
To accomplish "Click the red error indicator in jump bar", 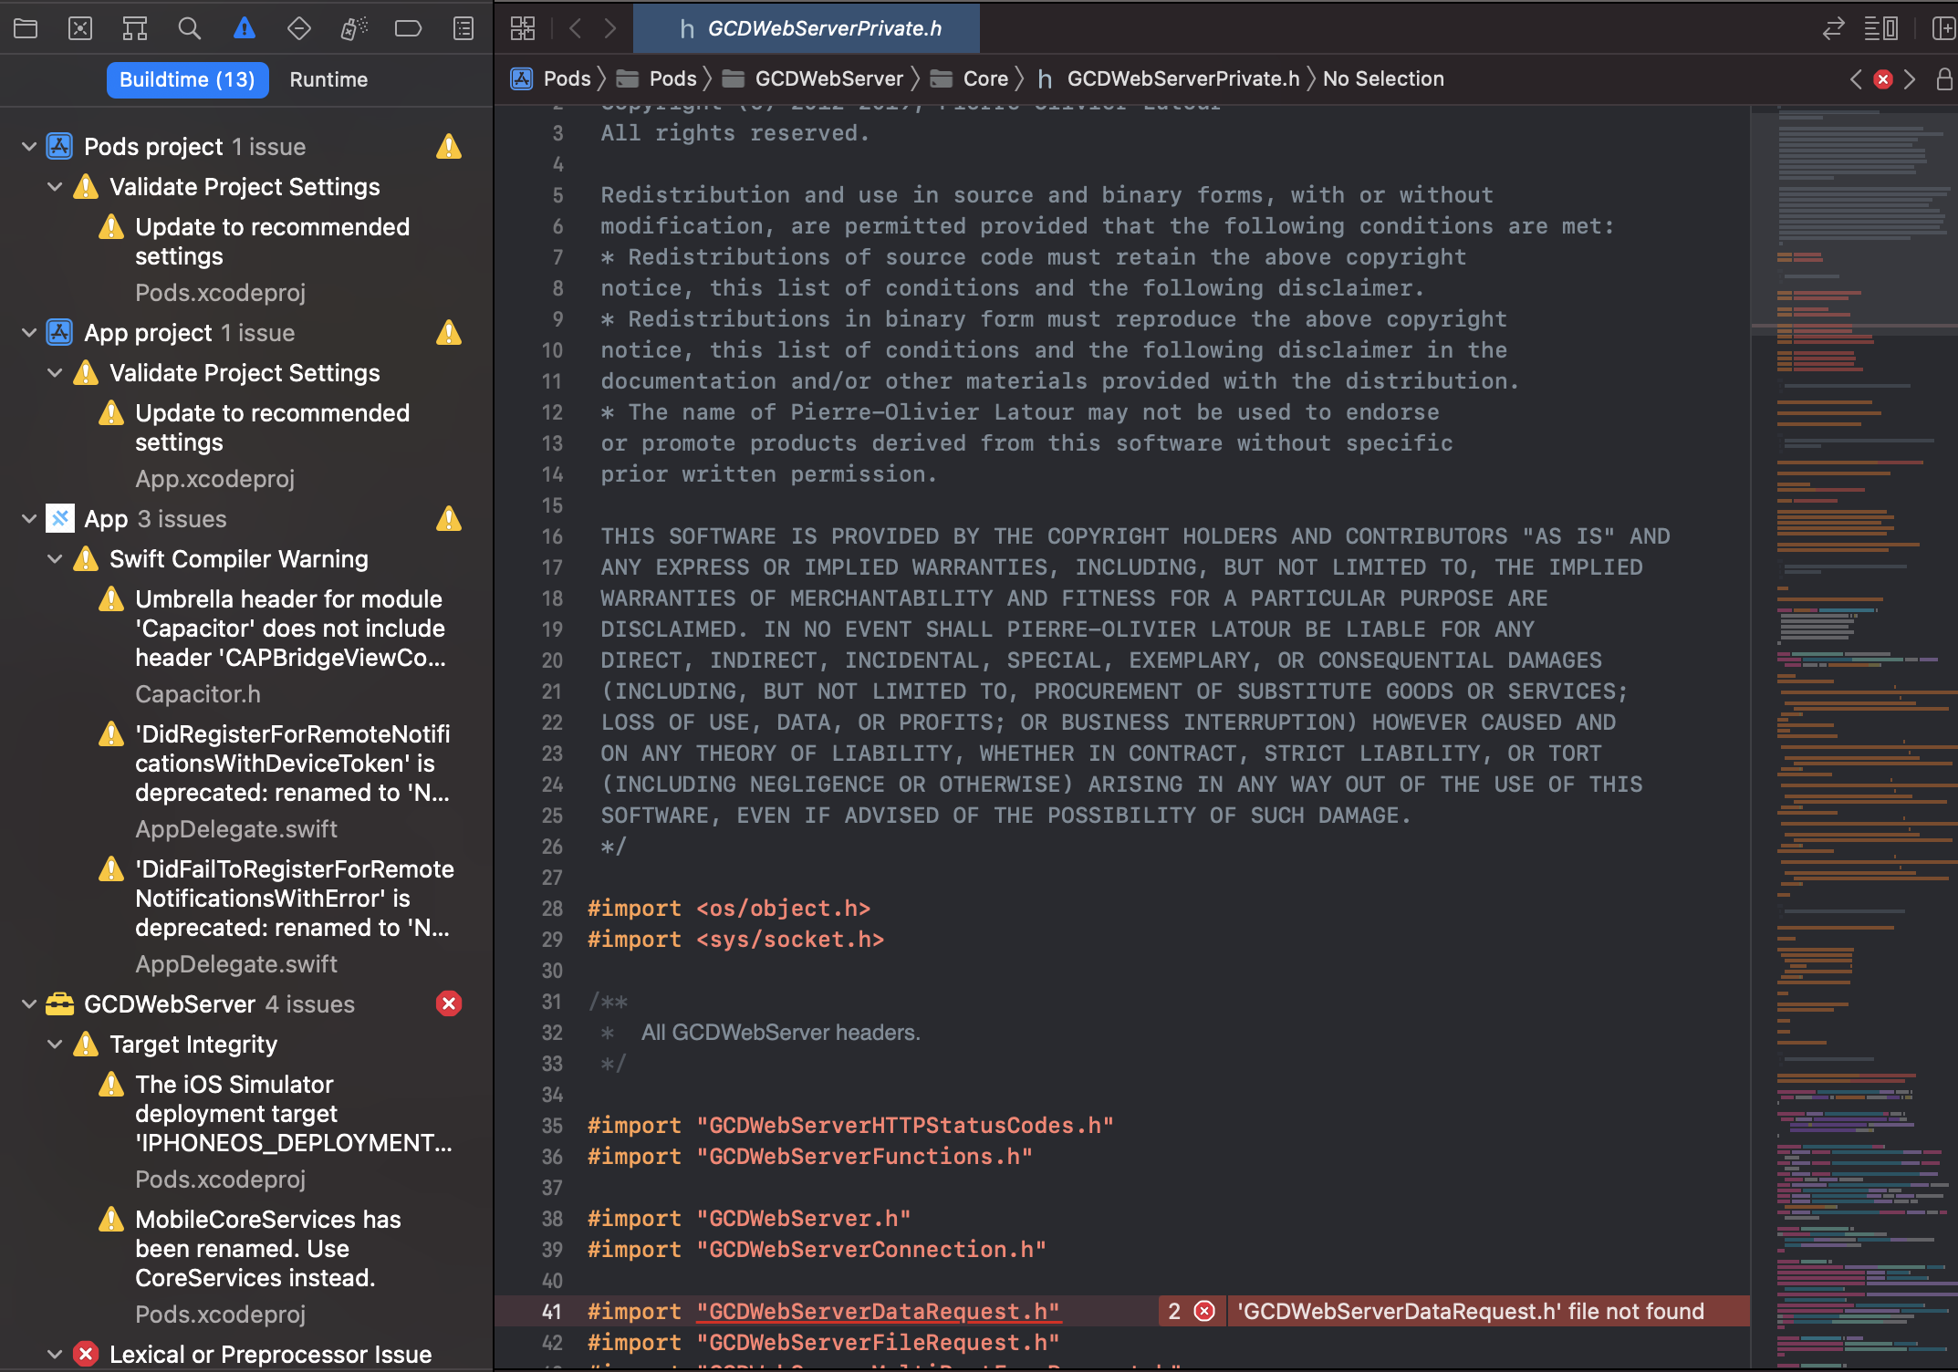I will (1883, 79).
